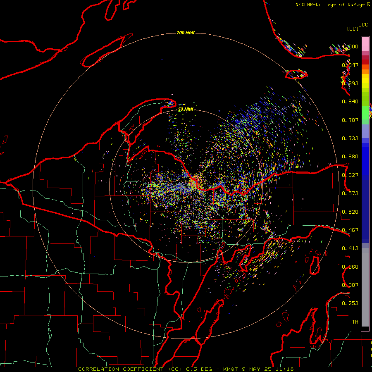Click the 0.733 scale value

tap(350, 138)
